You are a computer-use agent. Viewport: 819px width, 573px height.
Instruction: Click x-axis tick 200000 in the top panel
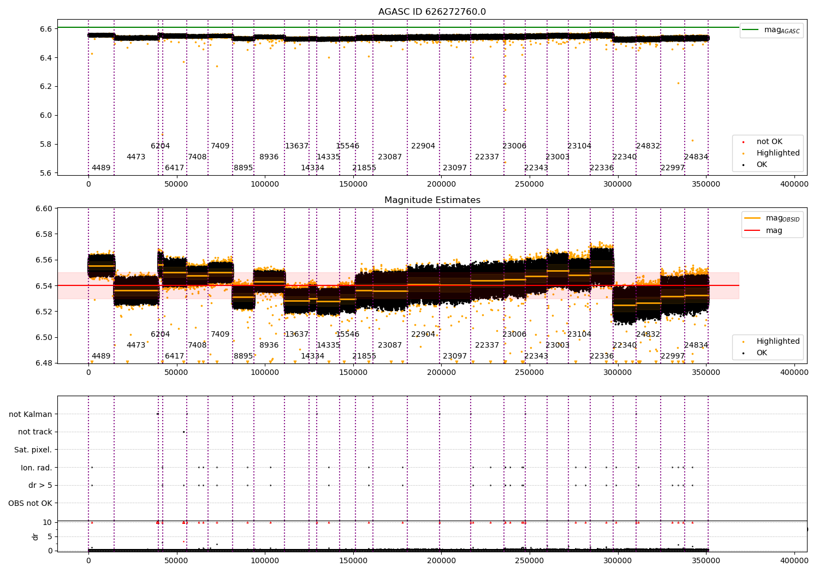coord(441,184)
